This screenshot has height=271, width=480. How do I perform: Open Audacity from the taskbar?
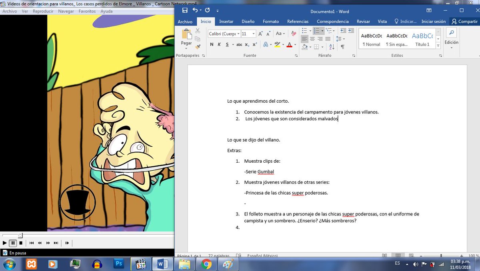96,264
